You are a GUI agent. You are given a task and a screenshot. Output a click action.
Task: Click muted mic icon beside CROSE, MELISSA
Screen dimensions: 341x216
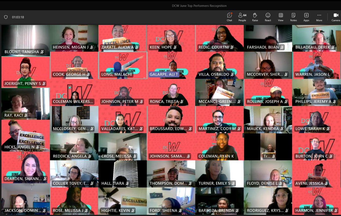(x=134, y=156)
